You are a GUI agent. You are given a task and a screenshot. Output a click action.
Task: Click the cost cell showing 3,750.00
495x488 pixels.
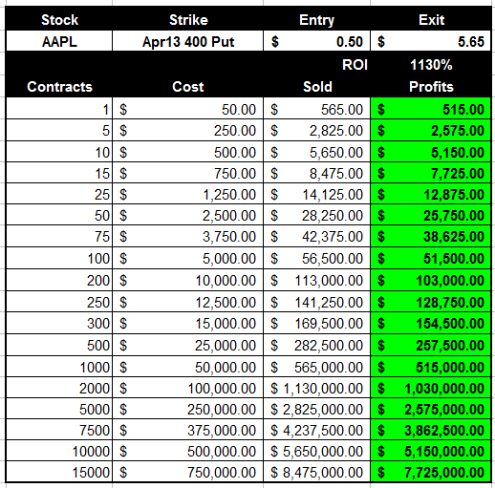pyautogui.click(x=188, y=237)
